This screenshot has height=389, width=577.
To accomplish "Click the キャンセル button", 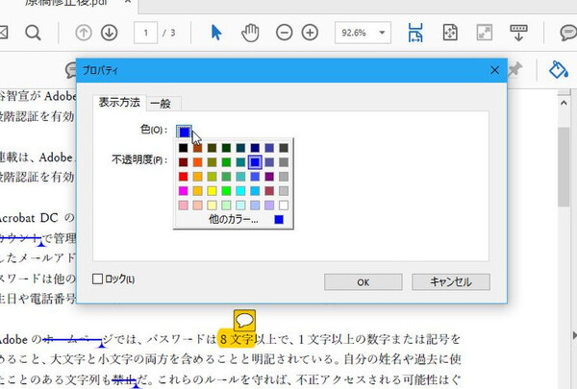I will [x=451, y=282].
